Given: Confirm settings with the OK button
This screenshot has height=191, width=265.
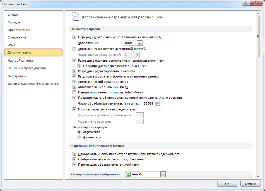Looking at the screenshot, I should click(x=227, y=184).
